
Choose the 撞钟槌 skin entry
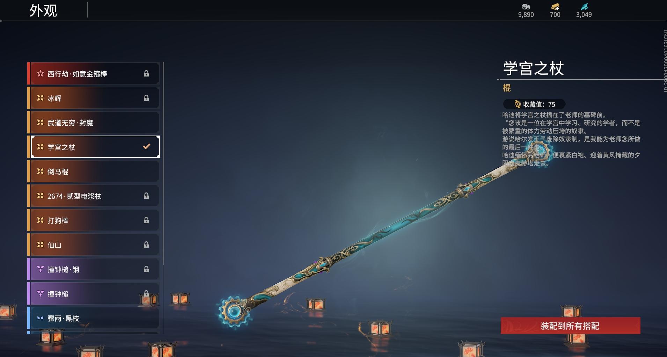click(94, 293)
